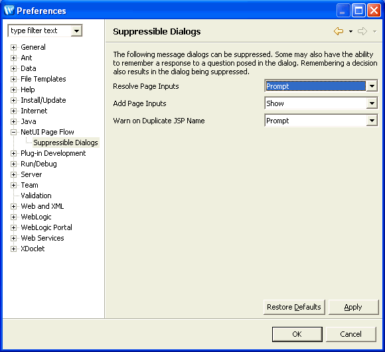Open the filter text history dropdown
Viewport: 385px width, 352px height.
coord(76,31)
